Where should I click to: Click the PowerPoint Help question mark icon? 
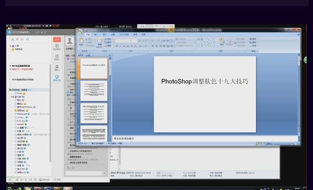[x=299, y=35]
